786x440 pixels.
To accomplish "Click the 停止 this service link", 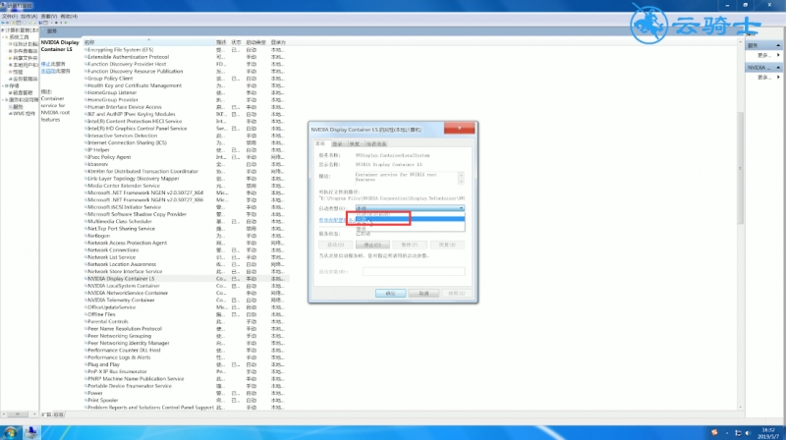I will [x=45, y=64].
